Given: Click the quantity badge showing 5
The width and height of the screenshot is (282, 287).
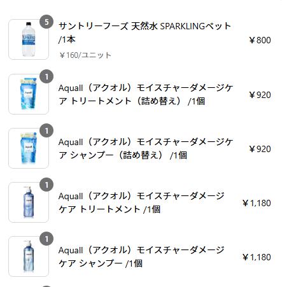Looking at the screenshot, I should [46, 22].
